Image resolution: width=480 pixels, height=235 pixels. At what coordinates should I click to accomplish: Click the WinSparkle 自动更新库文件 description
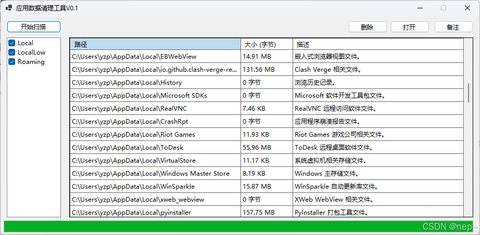tap(378, 187)
